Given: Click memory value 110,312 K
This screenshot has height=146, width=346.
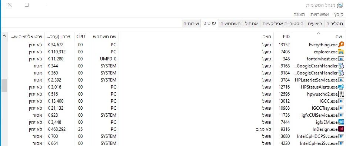Looking at the screenshot, I should 56,52.
